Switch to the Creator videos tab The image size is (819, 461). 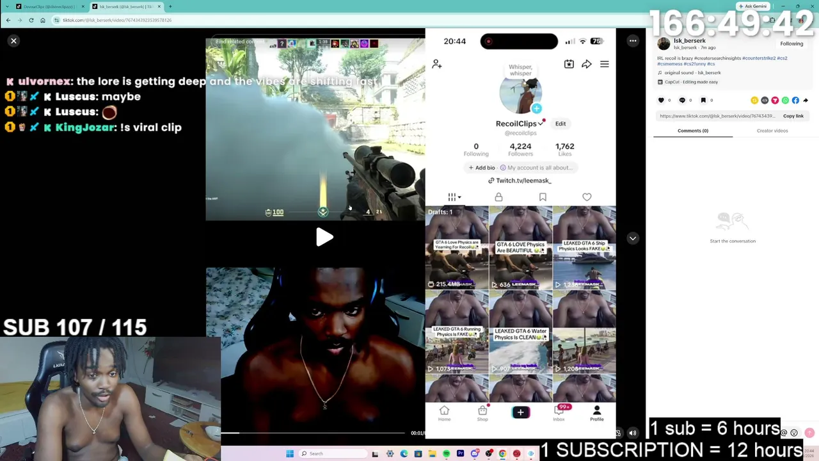pos(772,131)
